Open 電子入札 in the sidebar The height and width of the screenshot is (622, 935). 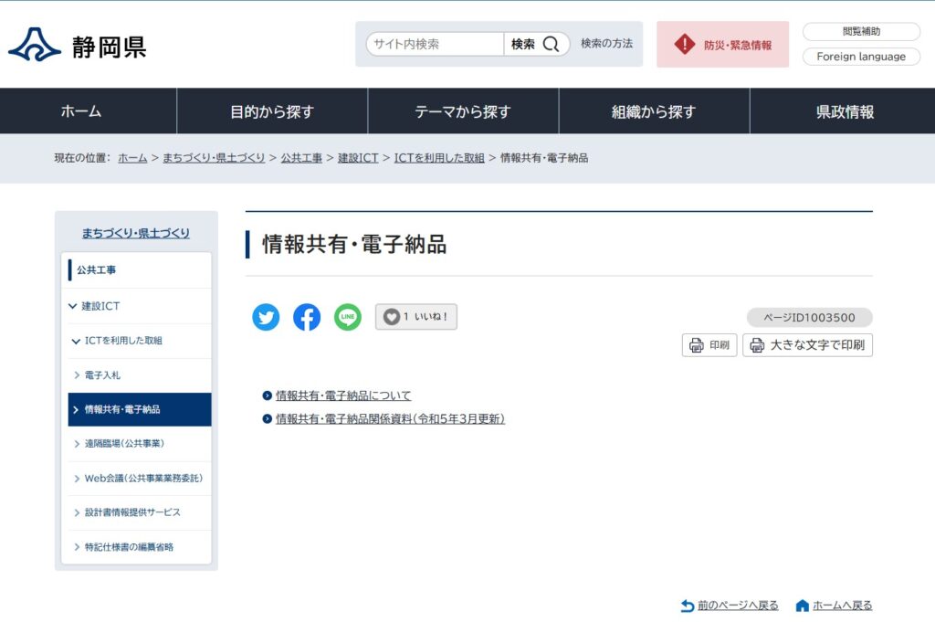102,374
